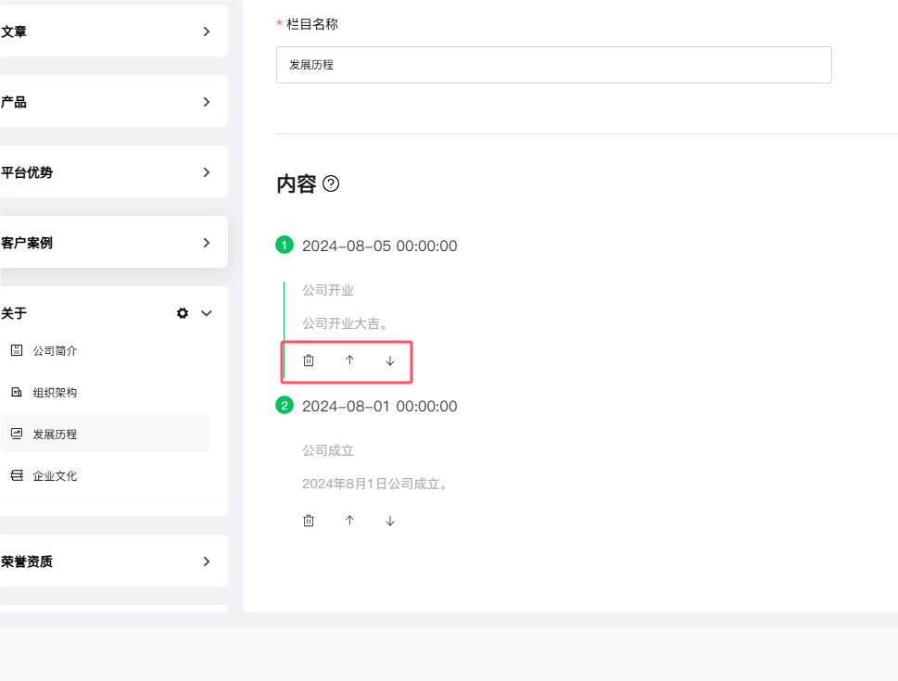898x681 pixels.
Task: Click the 发展历程 sidebar icon
Action: (x=18, y=434)
